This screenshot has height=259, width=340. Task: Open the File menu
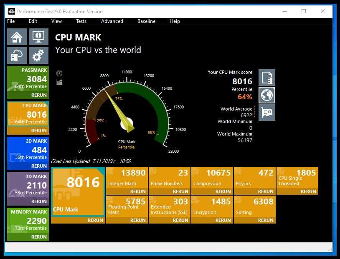coord(11,21)
